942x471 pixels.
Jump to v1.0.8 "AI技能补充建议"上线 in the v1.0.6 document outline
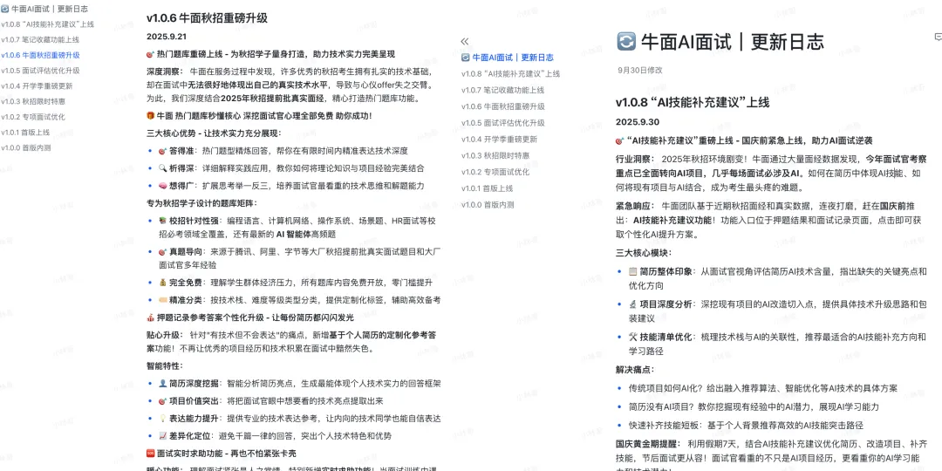[x=47, y=24]
